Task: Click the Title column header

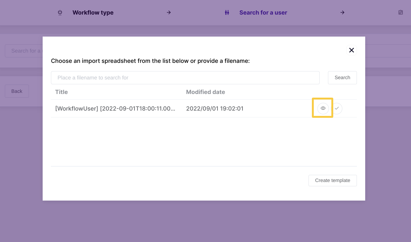Action: click(x=62, y=92)
